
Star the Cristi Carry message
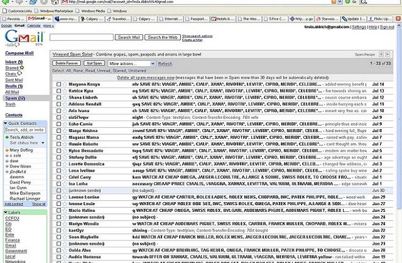tap(65, 177)
